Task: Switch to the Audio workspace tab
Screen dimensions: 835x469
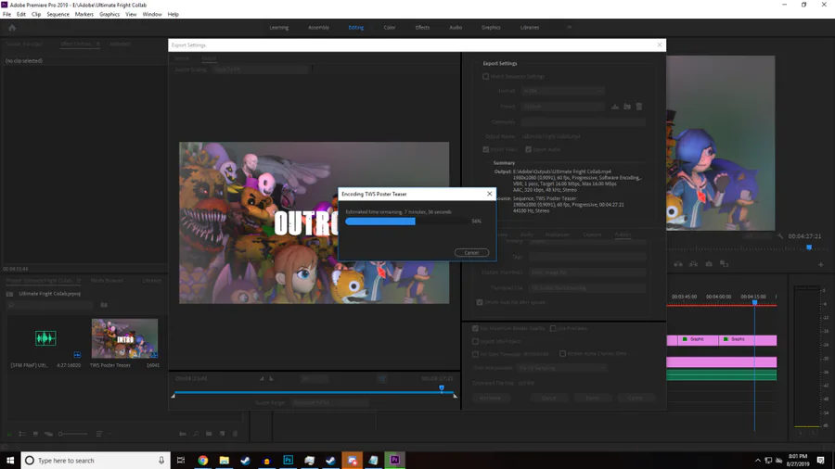Action: 456,28
